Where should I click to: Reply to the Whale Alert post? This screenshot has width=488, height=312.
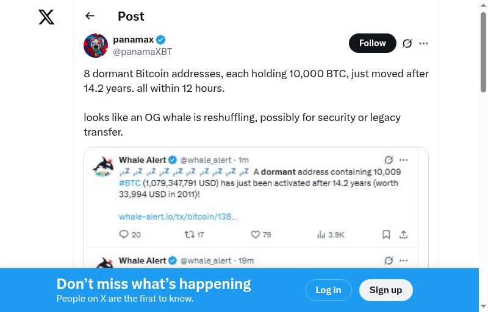click(x=124, y=234)
